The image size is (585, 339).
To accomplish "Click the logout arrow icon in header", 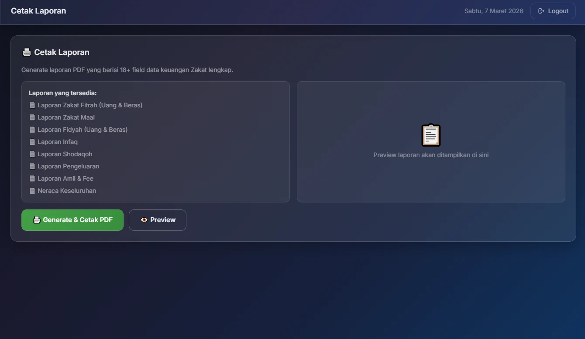I will pyautogui.click(x=541, y=11).
